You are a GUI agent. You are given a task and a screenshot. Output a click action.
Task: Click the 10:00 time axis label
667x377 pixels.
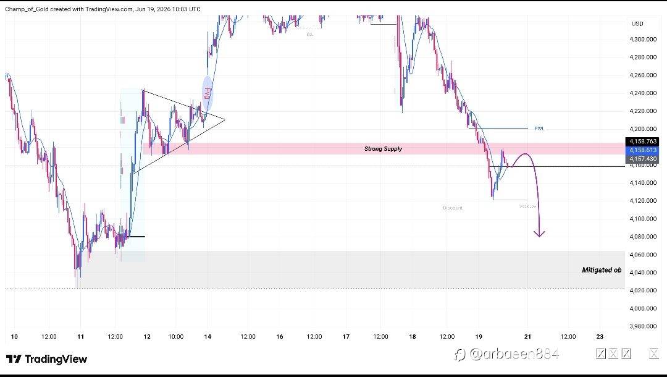tap(175, 337)
